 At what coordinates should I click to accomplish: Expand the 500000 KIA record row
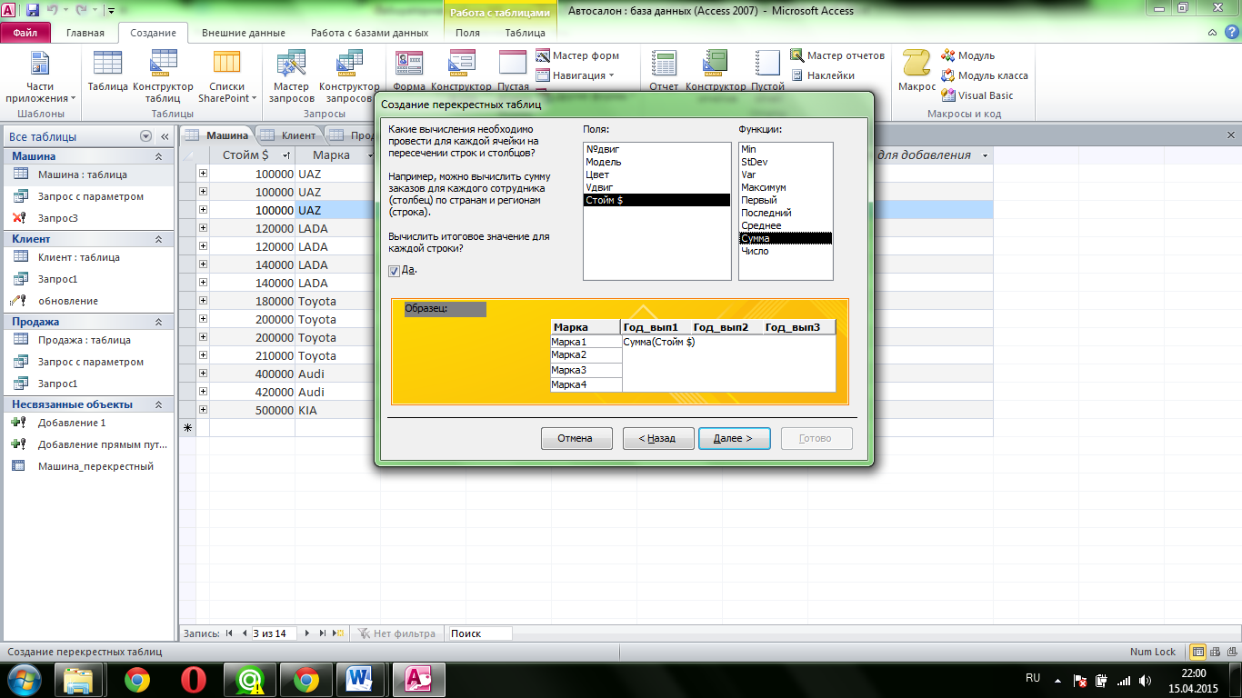[x=203, y=410]
